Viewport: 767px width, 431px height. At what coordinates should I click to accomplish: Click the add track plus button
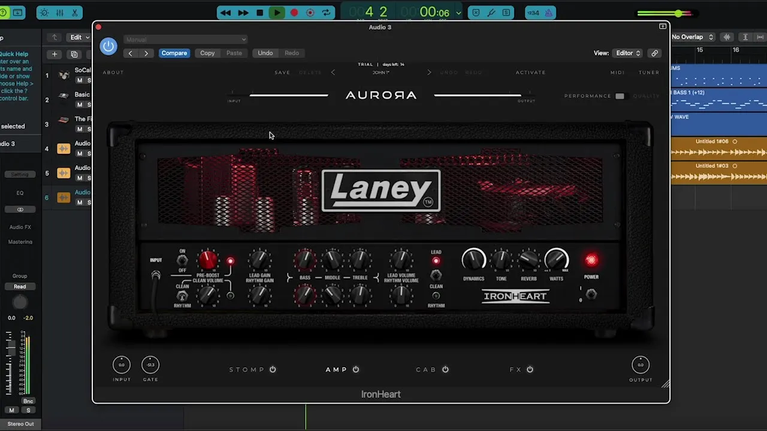tap(55, 54)
